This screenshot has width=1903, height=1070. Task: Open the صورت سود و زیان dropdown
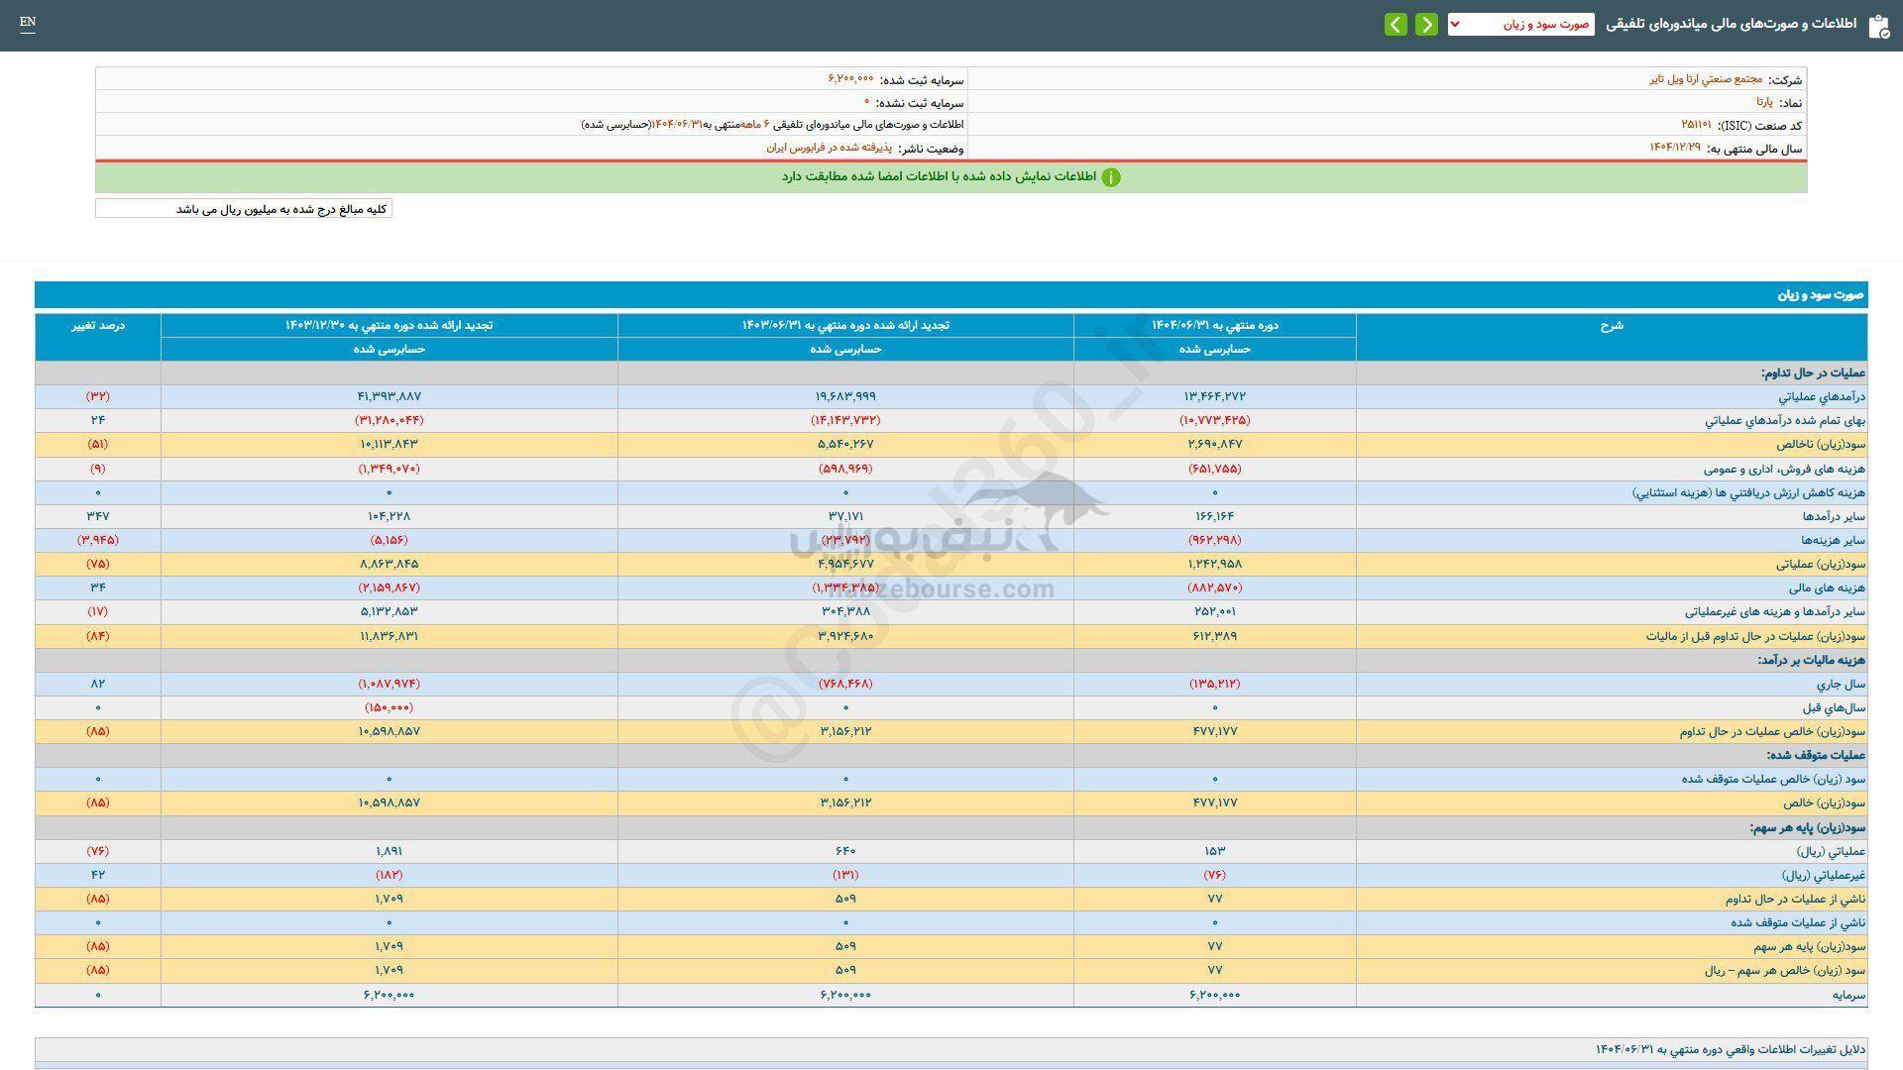coord(1521,25)
